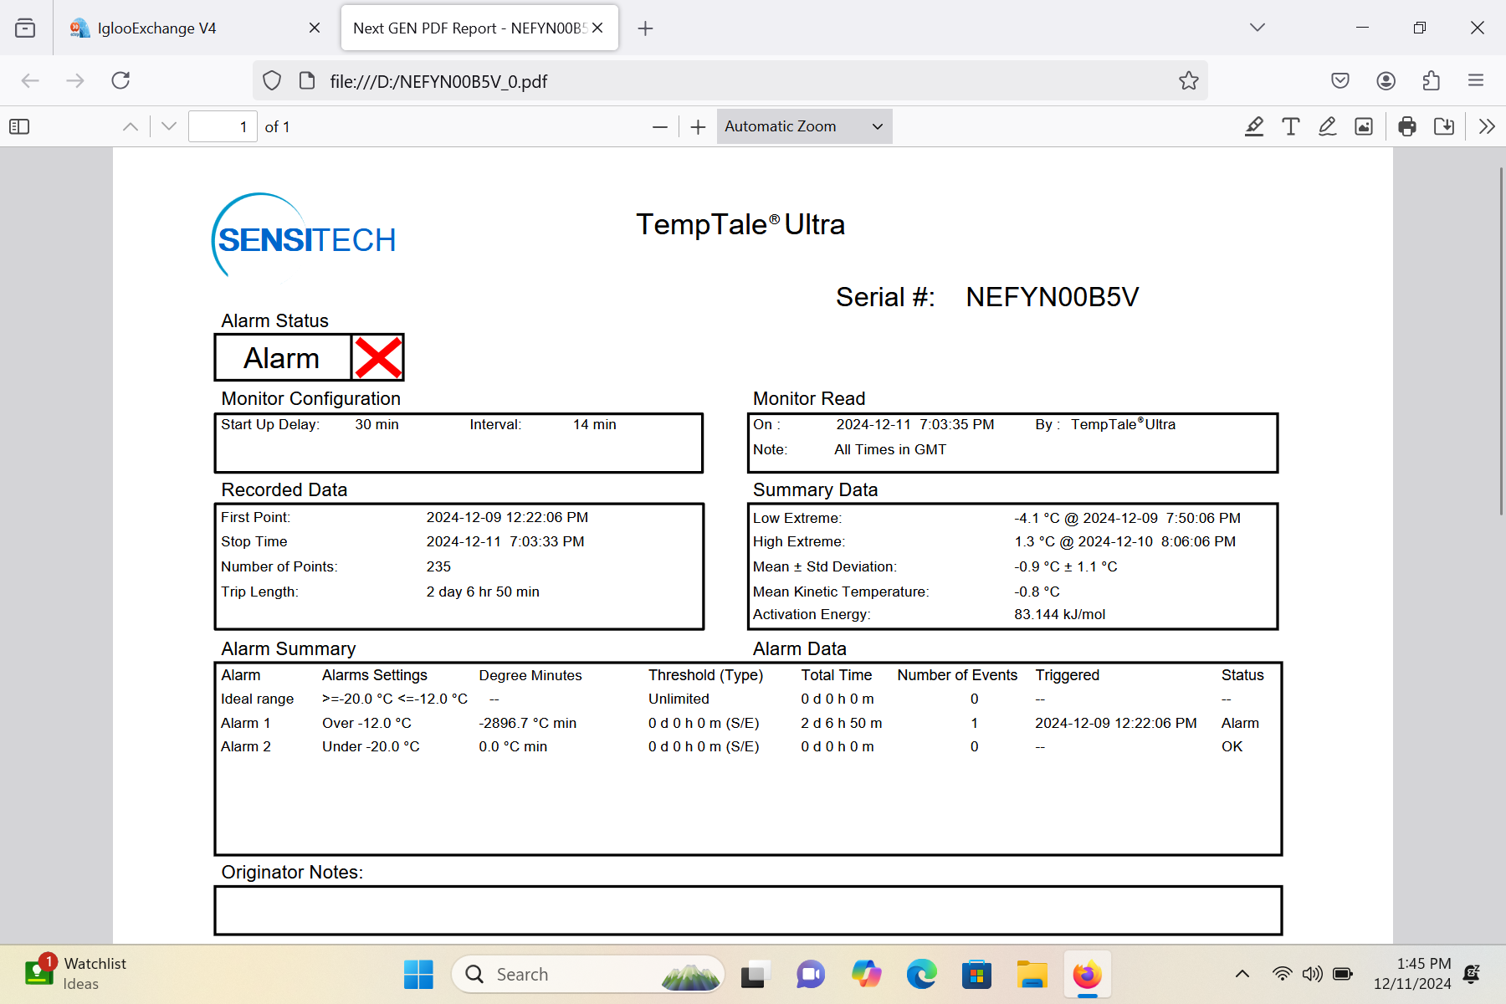Select the add image tool
1506x1004 pixels.
1365,126
